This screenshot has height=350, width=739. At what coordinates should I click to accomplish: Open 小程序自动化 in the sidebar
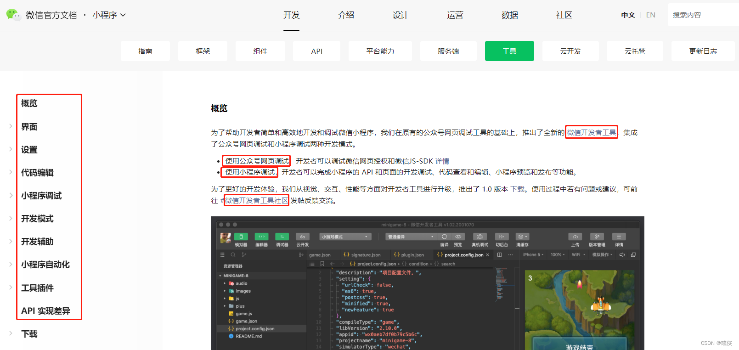(x=45, y=265)
